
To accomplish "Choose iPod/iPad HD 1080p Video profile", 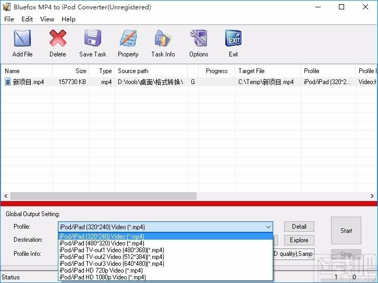I will (x=165, y=277).
